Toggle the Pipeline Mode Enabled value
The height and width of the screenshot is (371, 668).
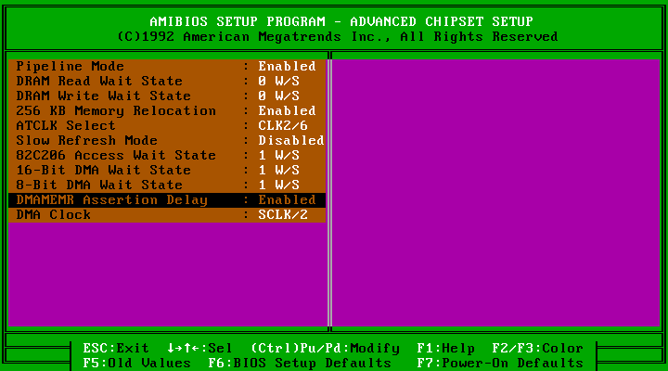[287, 67]
